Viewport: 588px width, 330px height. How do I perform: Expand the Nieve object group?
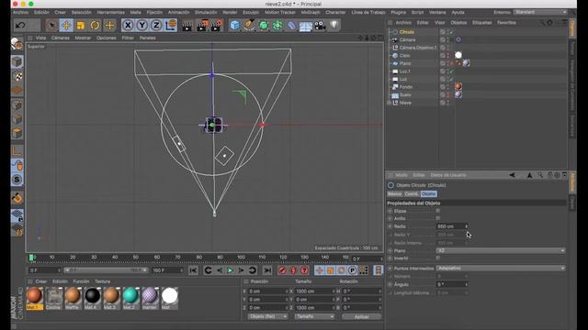click(390, 103)
